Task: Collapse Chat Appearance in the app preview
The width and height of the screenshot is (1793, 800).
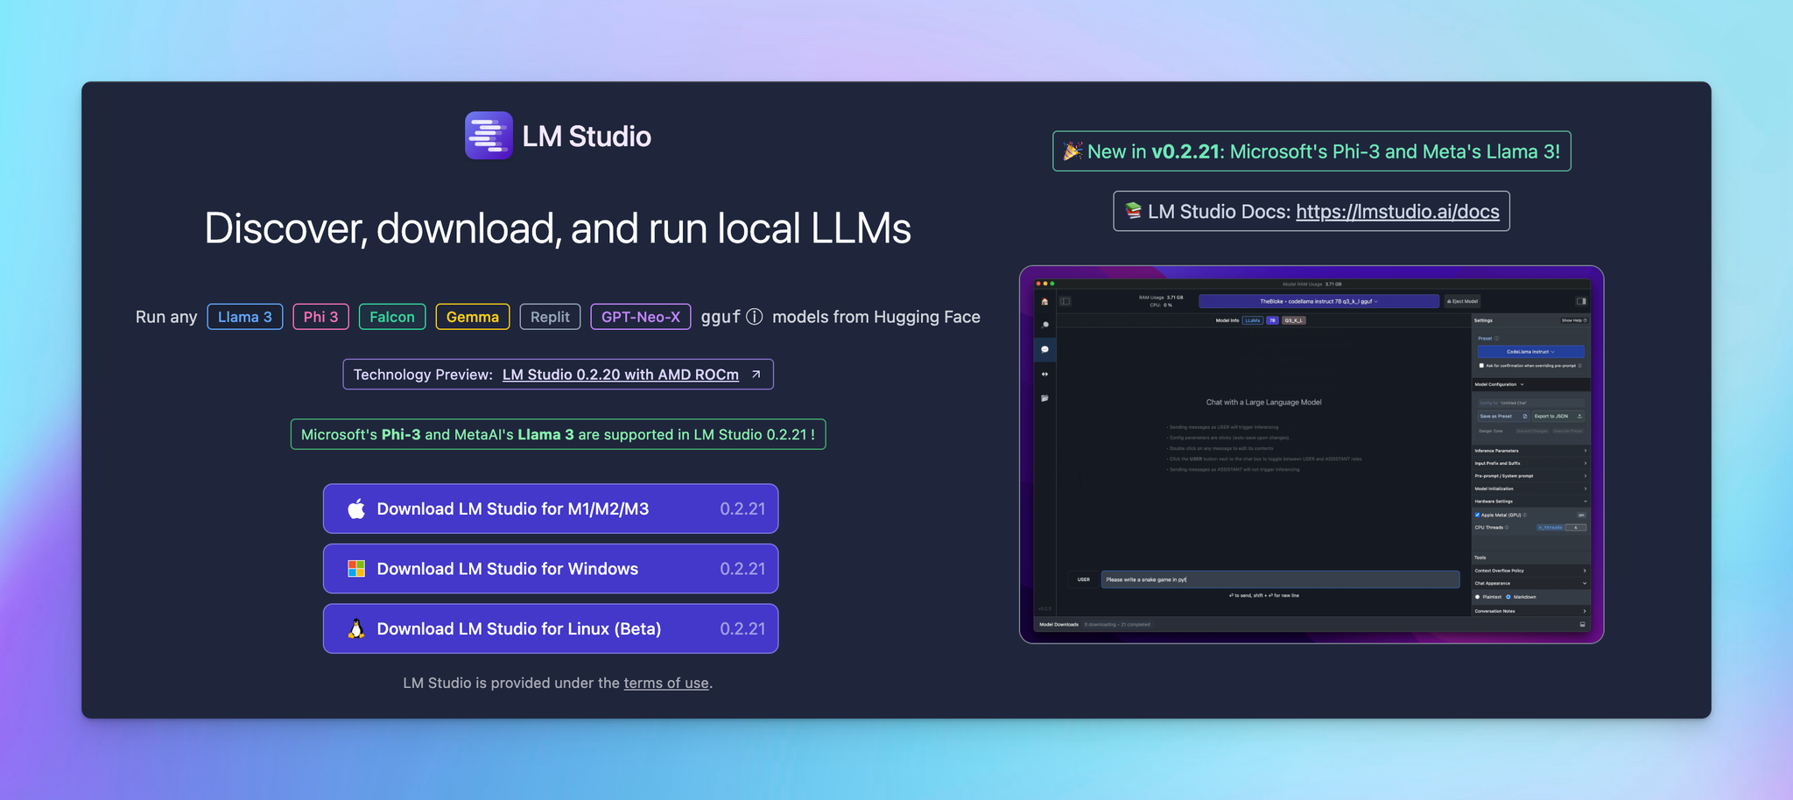Action: [x=1530, y=583]
